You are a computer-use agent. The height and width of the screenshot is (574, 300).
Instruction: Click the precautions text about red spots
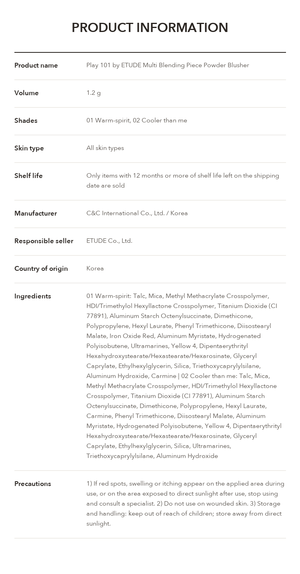pos(186,504)
